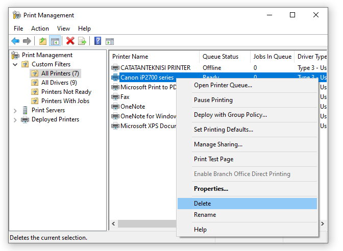Choose Pause Printing in context menu
Viewport: 343px width, 251px height.
[x=213, y=100]
